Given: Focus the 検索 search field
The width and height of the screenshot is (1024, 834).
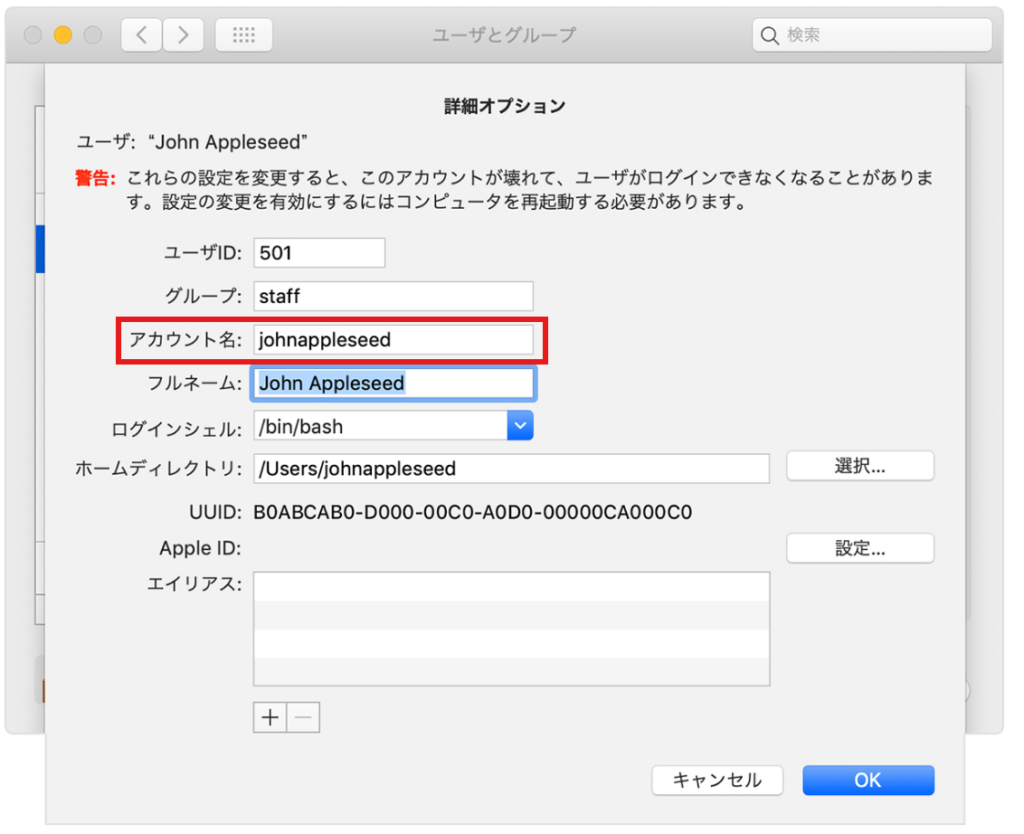Looking at the screenshot, I should [882, 36].
